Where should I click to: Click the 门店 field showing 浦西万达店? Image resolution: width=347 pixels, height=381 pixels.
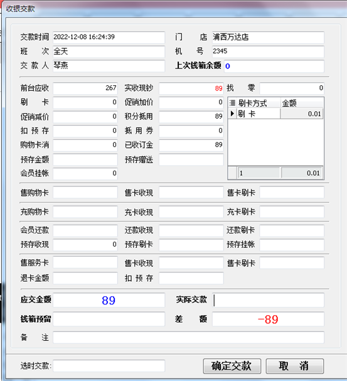(268, 38)
